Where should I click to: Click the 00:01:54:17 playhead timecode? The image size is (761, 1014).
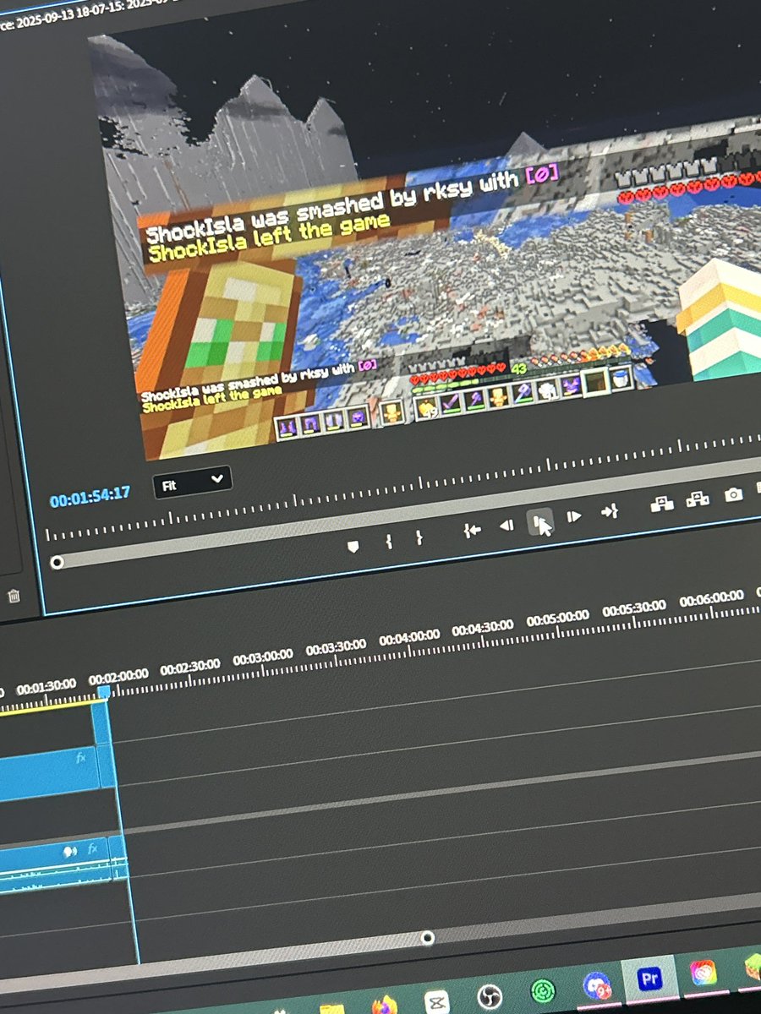pos(90,498)
